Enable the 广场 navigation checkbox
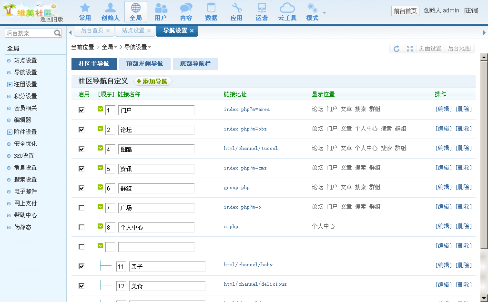 pos(81,208)
